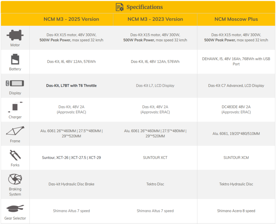The image size is (276, 224).
Task: Click 'Das-kit Hydraulic Disc Brake' text
Action: point(71,184)
